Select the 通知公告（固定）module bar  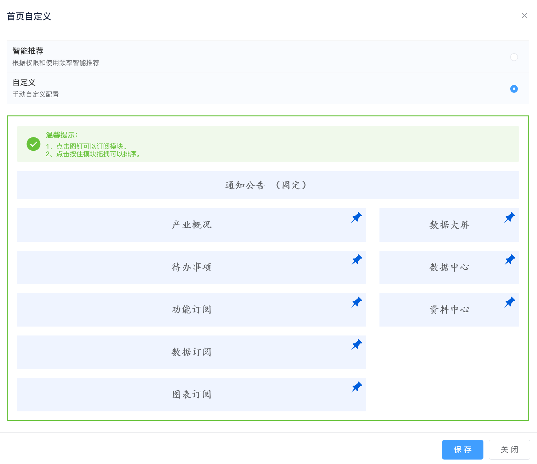268,185
